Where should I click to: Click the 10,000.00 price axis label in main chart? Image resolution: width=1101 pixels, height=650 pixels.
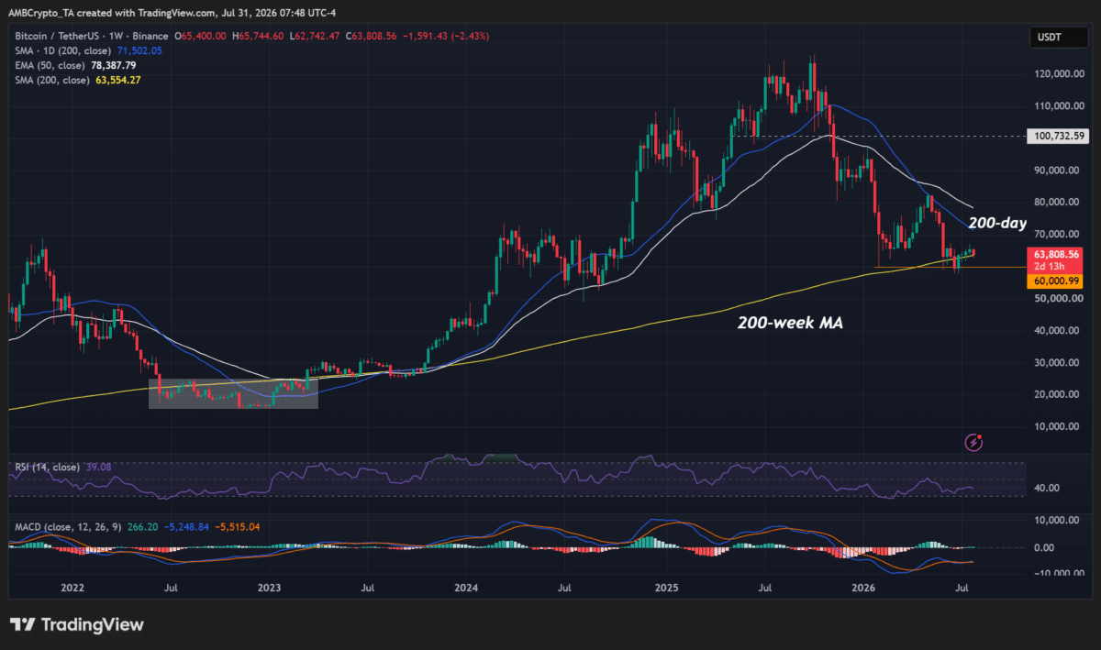[x=1058, y=427]
